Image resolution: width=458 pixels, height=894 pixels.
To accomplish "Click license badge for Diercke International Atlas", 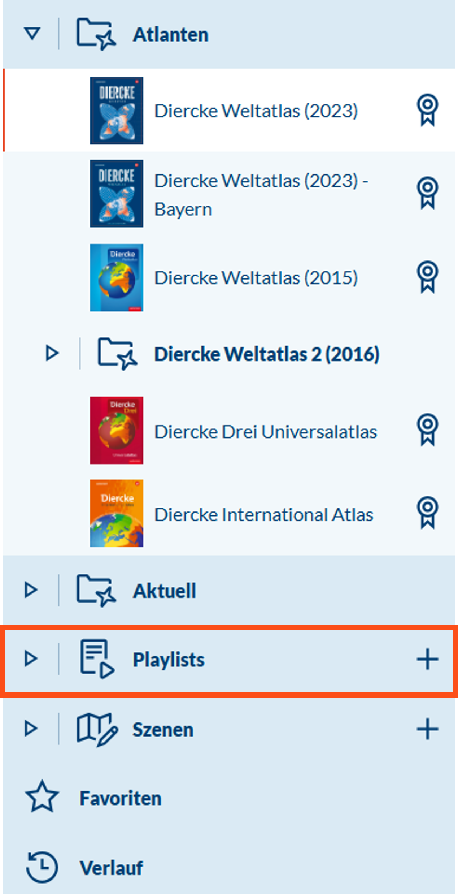I will tap(427, 513).
